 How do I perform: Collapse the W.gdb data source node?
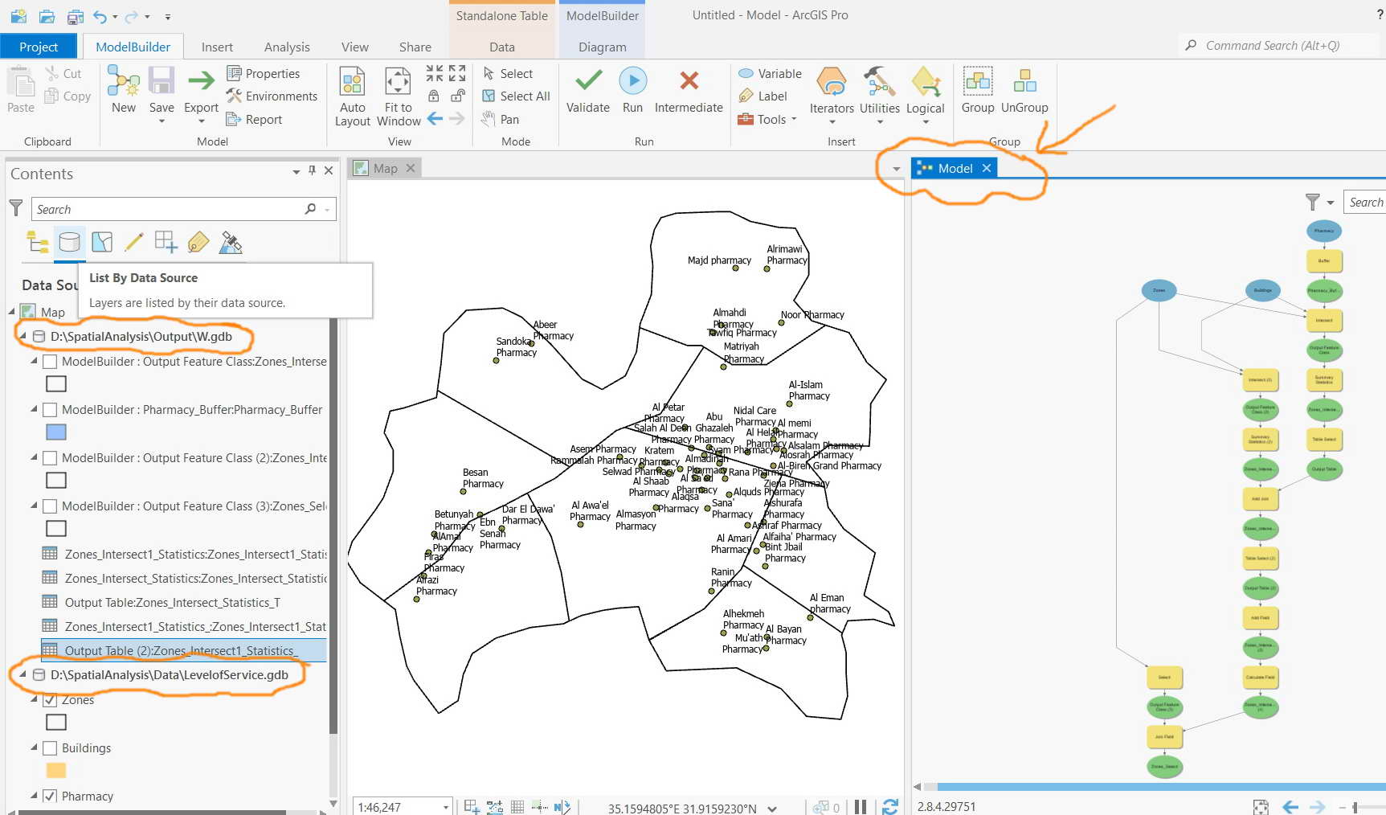coord(22,337)
